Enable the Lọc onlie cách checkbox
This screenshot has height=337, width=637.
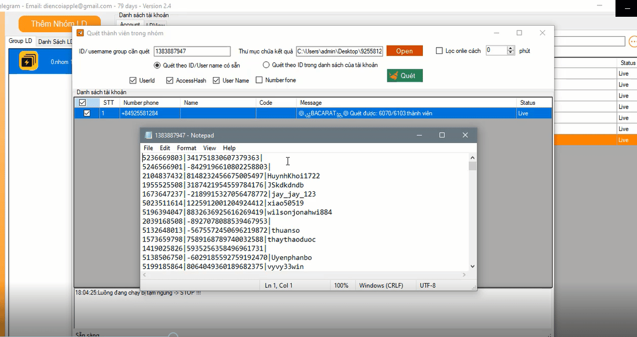440,51
